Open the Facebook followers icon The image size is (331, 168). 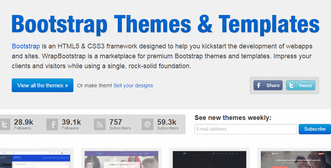coord(52,124)
